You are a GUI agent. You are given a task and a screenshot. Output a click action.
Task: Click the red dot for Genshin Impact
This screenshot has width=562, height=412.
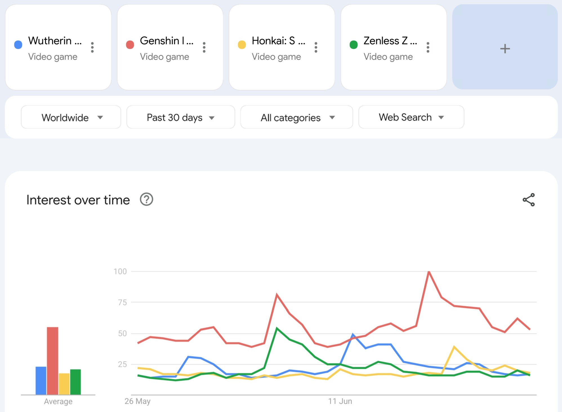coord(130,45)
